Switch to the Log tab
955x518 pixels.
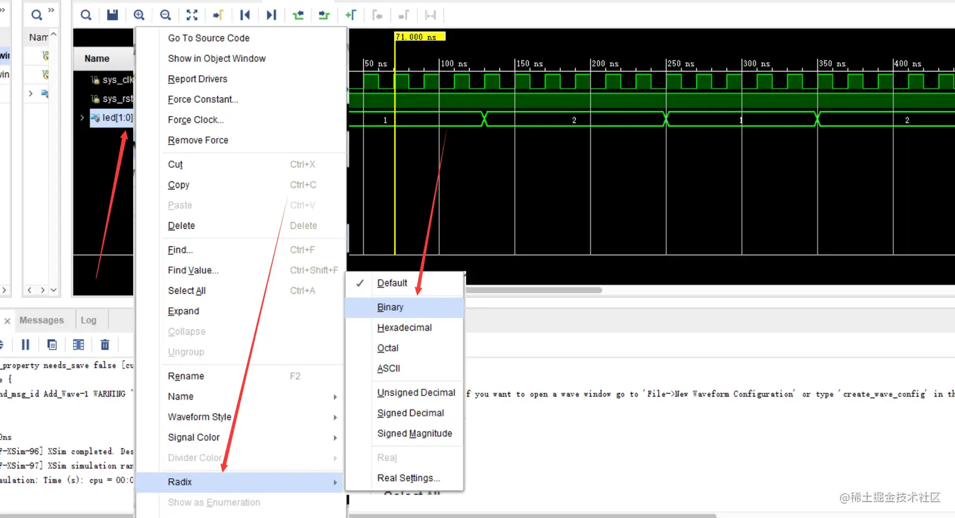click(x=88, y=321)
